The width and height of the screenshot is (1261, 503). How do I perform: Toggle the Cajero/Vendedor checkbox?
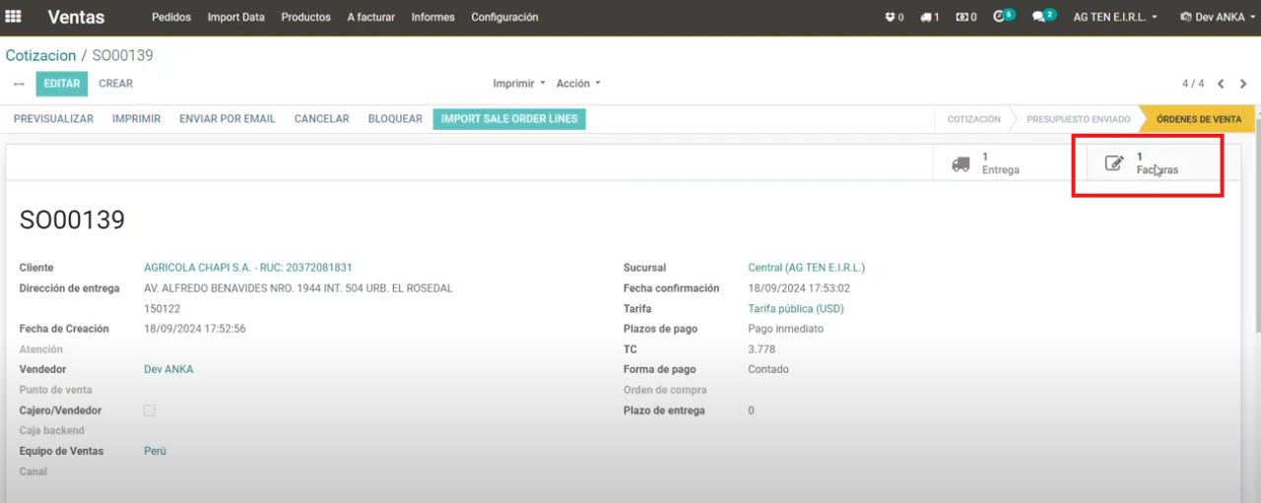(150, 410)
